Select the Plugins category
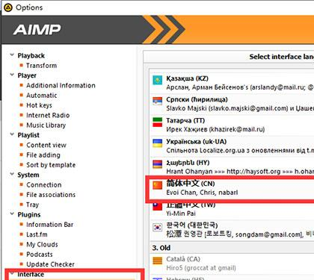This screenshot has height=280, width=314. pos(29,214)
